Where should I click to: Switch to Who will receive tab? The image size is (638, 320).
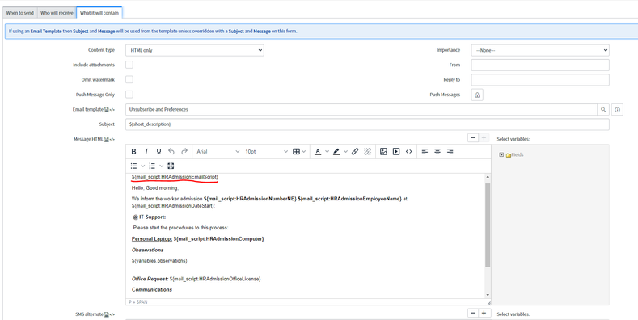pyautogui.click(x=57, y=13)
